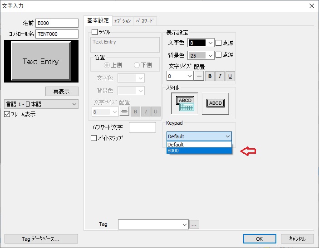
Task: Select 上側 position radio button
Action: point(107,65)
